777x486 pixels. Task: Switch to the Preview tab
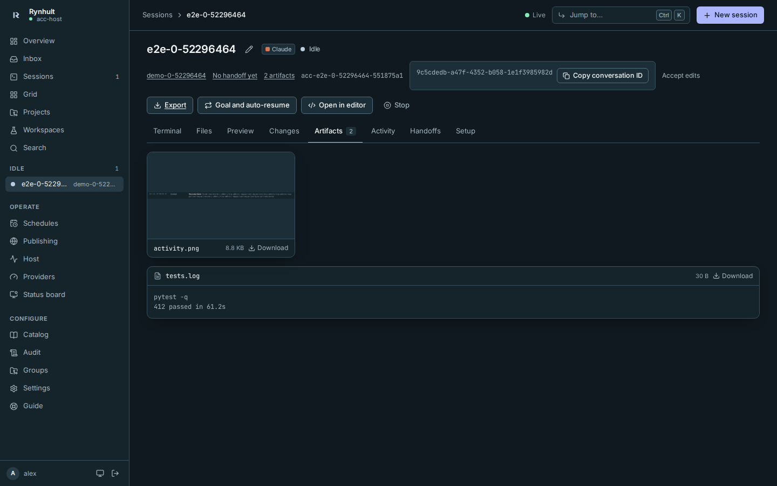241,131
